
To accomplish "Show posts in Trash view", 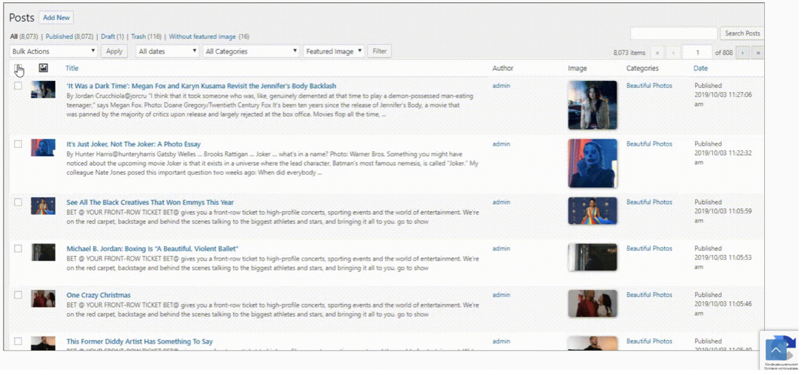I will click(138, 36).
